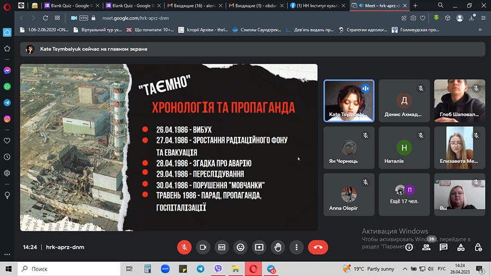
Task: Switch the РУС input language indicator
Action: tap(441, 269)
